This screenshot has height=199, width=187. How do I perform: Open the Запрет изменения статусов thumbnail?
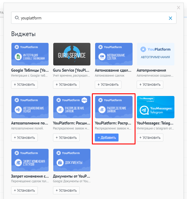[x=30, y=160]
